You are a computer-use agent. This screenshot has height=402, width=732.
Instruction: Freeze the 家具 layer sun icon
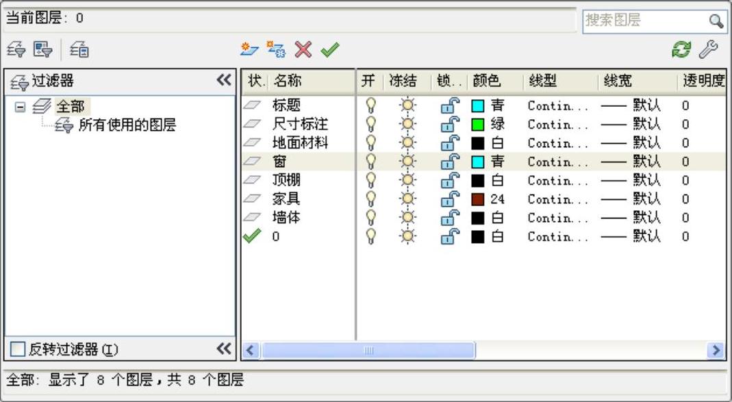coord(408,199)
